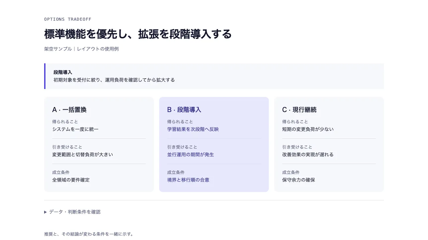This screenshot has height=240, width=428.
Task: Click the 引き受けること label in card B
Action: coord(182,147)
